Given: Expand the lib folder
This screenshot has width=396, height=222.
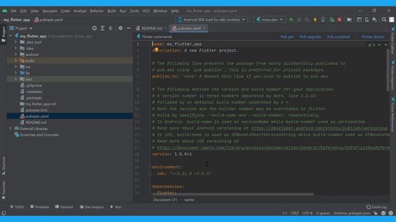Looking at the screenshot, I should pyautogui.click(x=15, y=73).
